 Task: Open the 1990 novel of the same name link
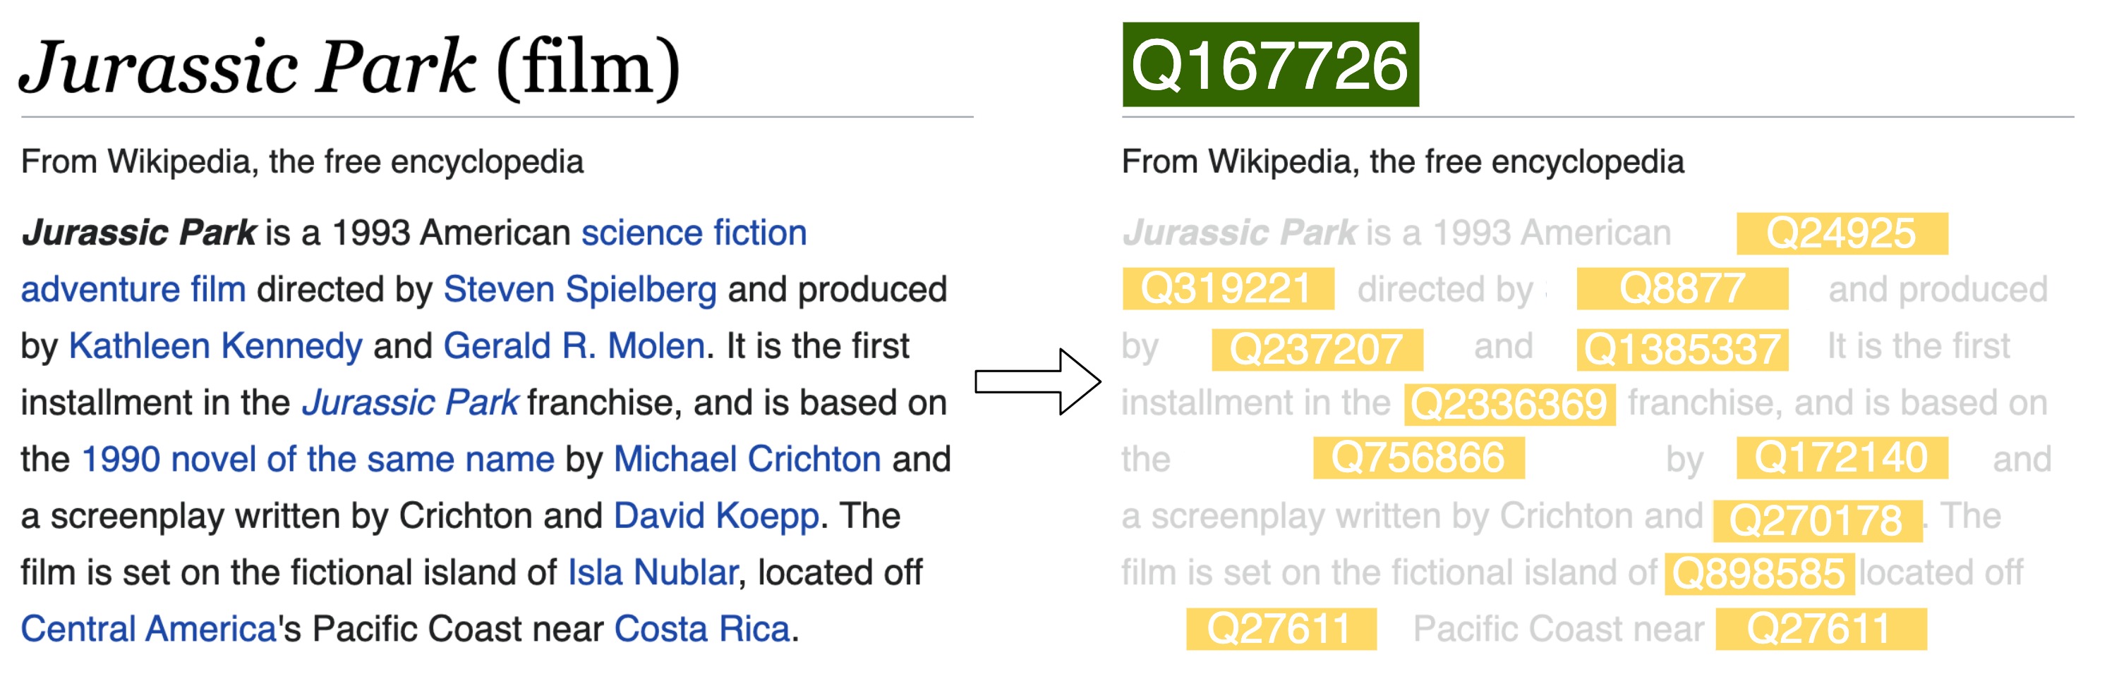318,460
